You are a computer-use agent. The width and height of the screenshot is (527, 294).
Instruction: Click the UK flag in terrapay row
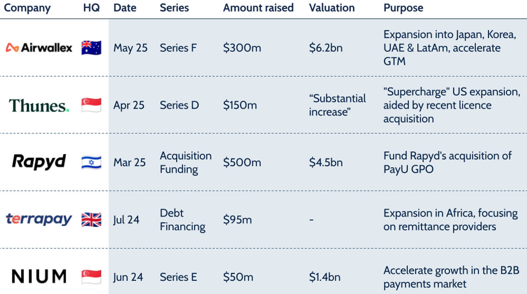(91, 220)
